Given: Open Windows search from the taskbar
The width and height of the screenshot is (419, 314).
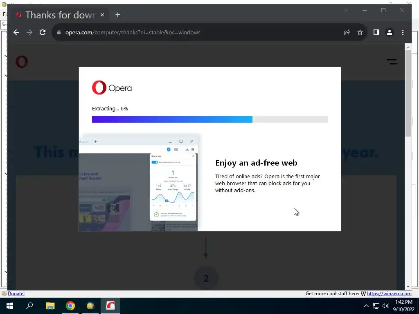Looking at the screenshot, I should [x=29, y=306].
